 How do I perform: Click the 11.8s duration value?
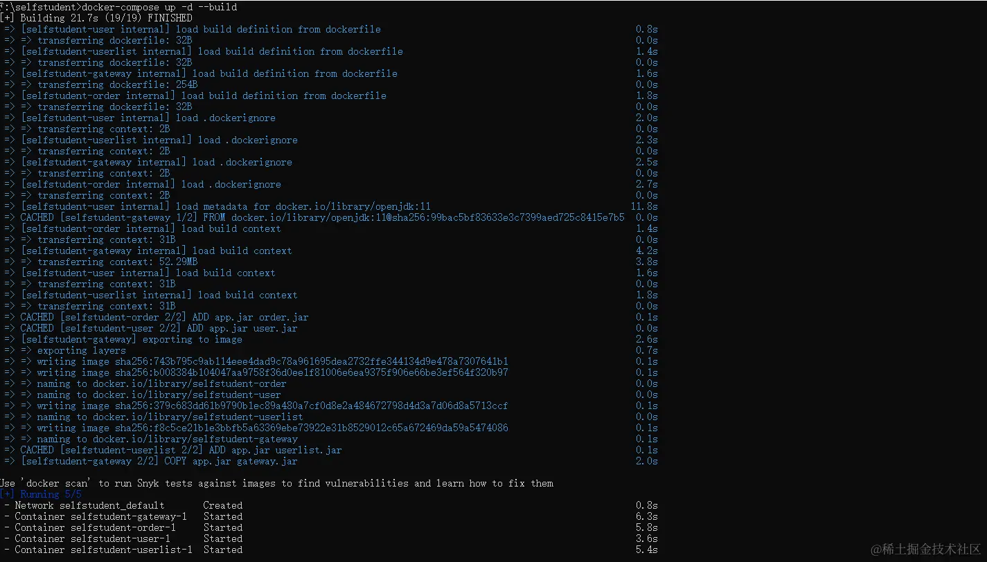(x=644, y=206)
